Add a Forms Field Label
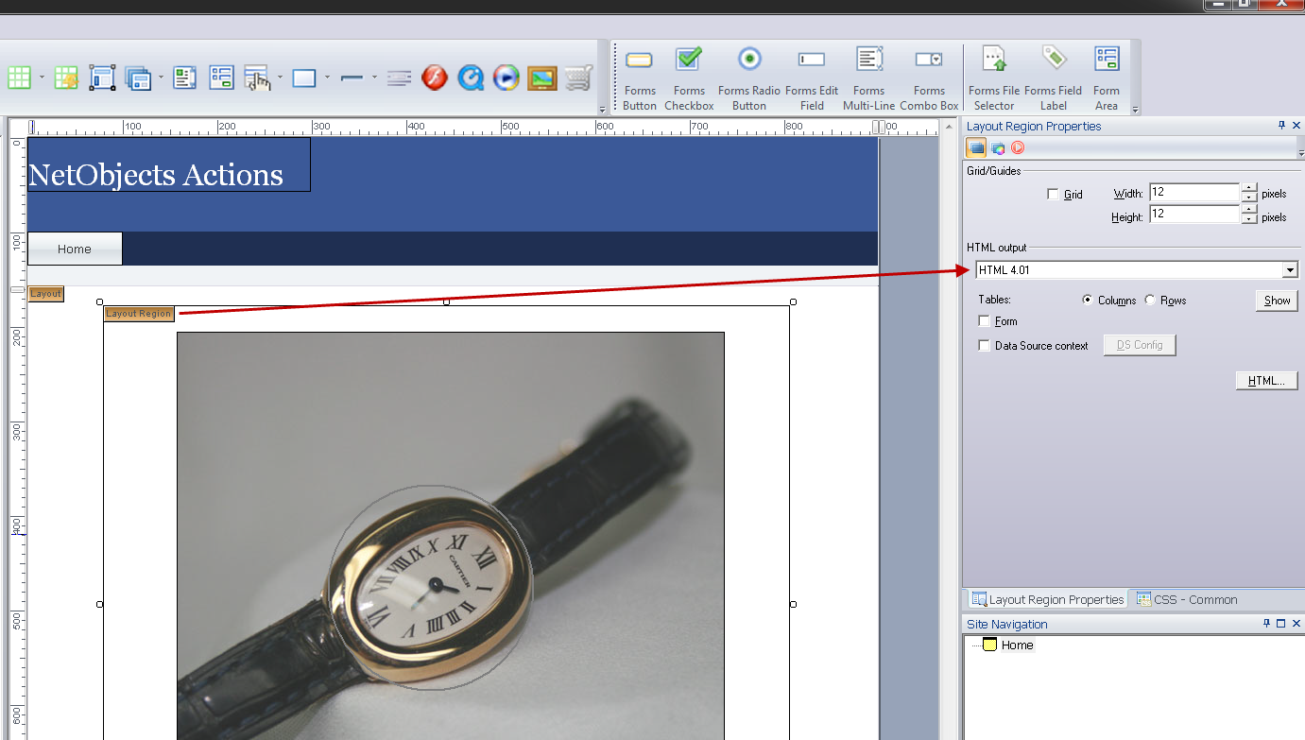The width and height of the screenshot is (1305, 740). point(1054,79)
